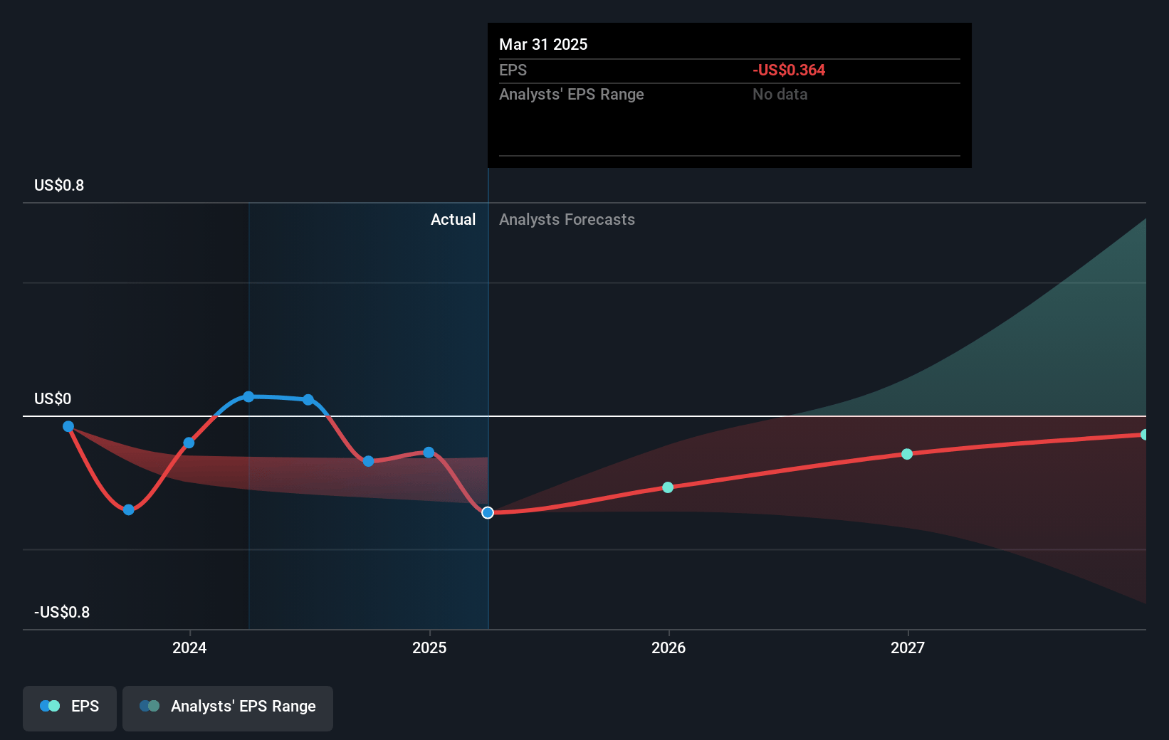Toggle the EPS legend series
1169x740 pixels.
(70, 707)
